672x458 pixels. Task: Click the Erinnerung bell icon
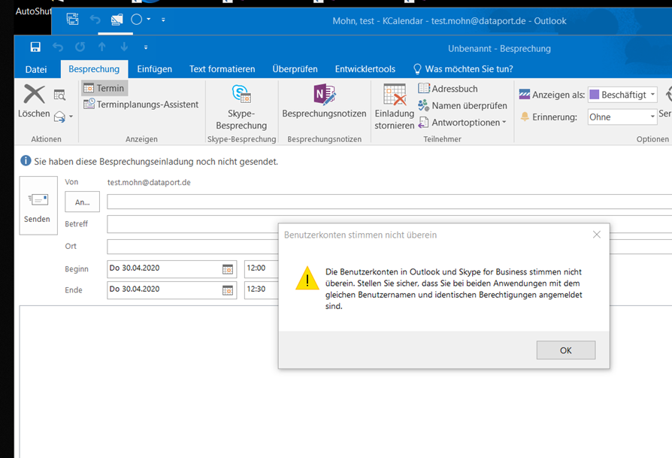pos(525,117)
